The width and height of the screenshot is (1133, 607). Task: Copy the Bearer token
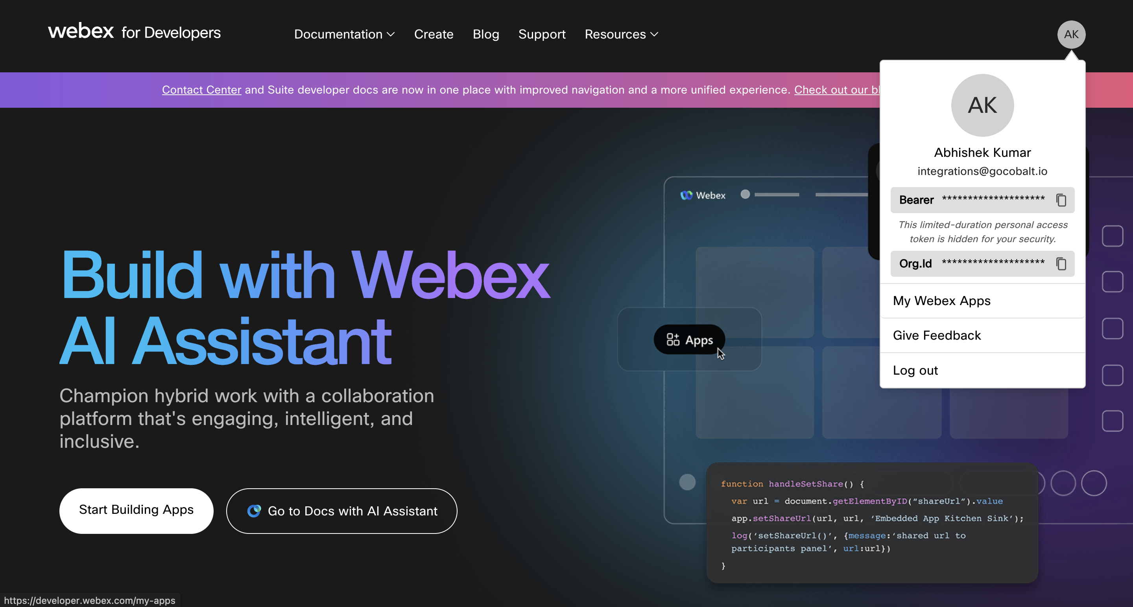coord(1061,200)
